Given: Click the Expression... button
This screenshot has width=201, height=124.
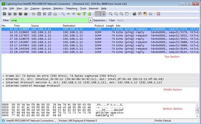Looking at the screenshot, I should [x=100, y=20].
